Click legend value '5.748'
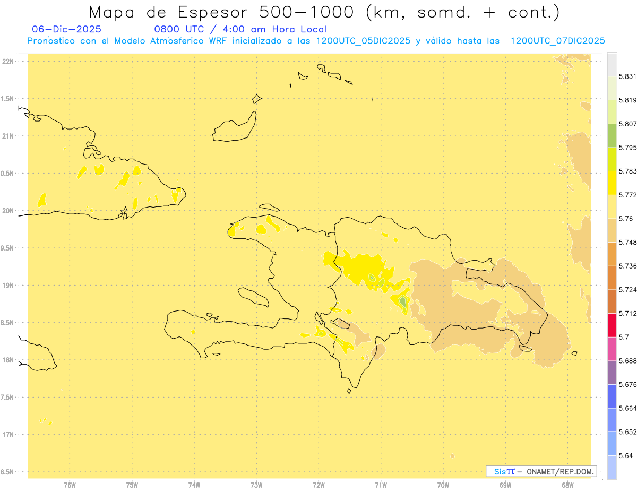637x492 pixels. tap(628, 242)
